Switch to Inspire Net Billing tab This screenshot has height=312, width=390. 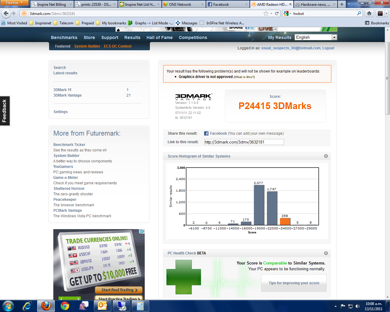point(52,4)
